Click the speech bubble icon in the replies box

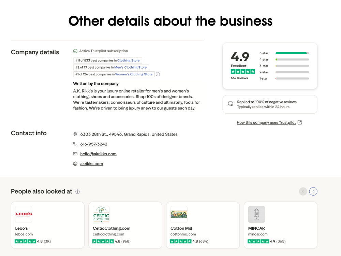pyautogui.click(x=230, y=104)
